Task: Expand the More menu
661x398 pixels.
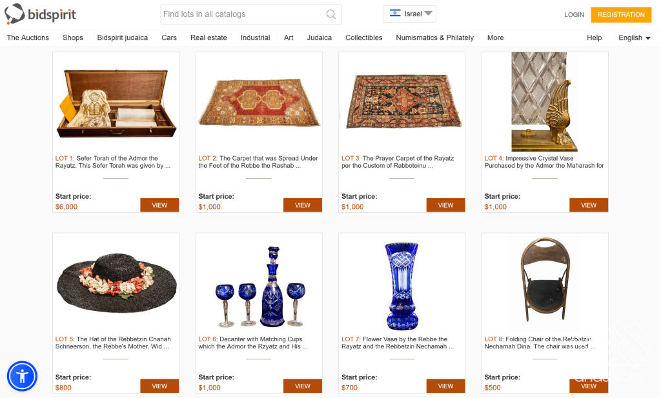Action: pyautogui.click(x=495, y=37)
